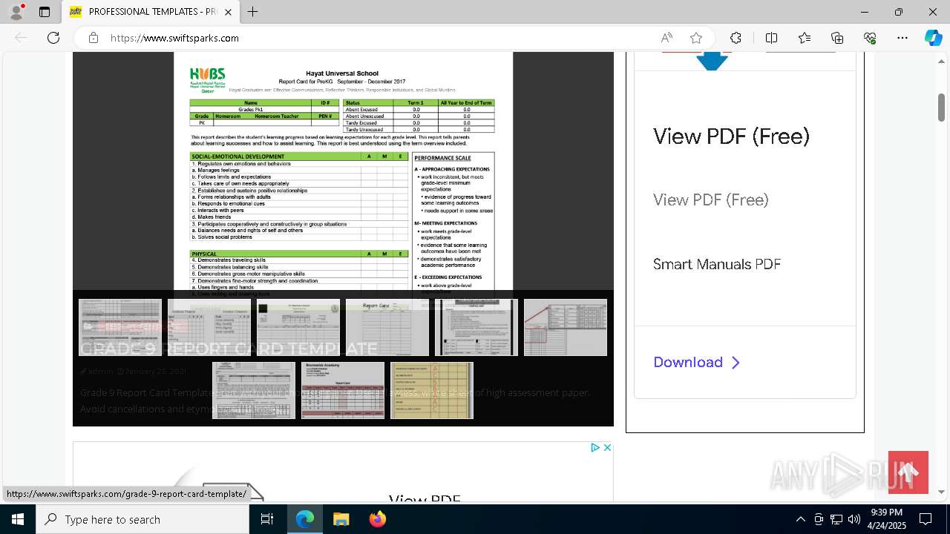Image resolution: width=950 pixels, height=534 pixels.
Task: Open Browser essentials icon
Action: click(870, 38)
